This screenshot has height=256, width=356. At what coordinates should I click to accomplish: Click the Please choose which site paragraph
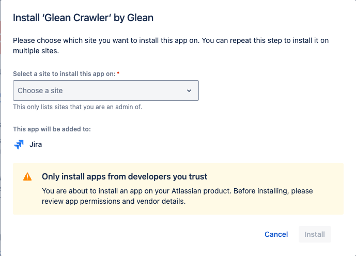(171, 46)
